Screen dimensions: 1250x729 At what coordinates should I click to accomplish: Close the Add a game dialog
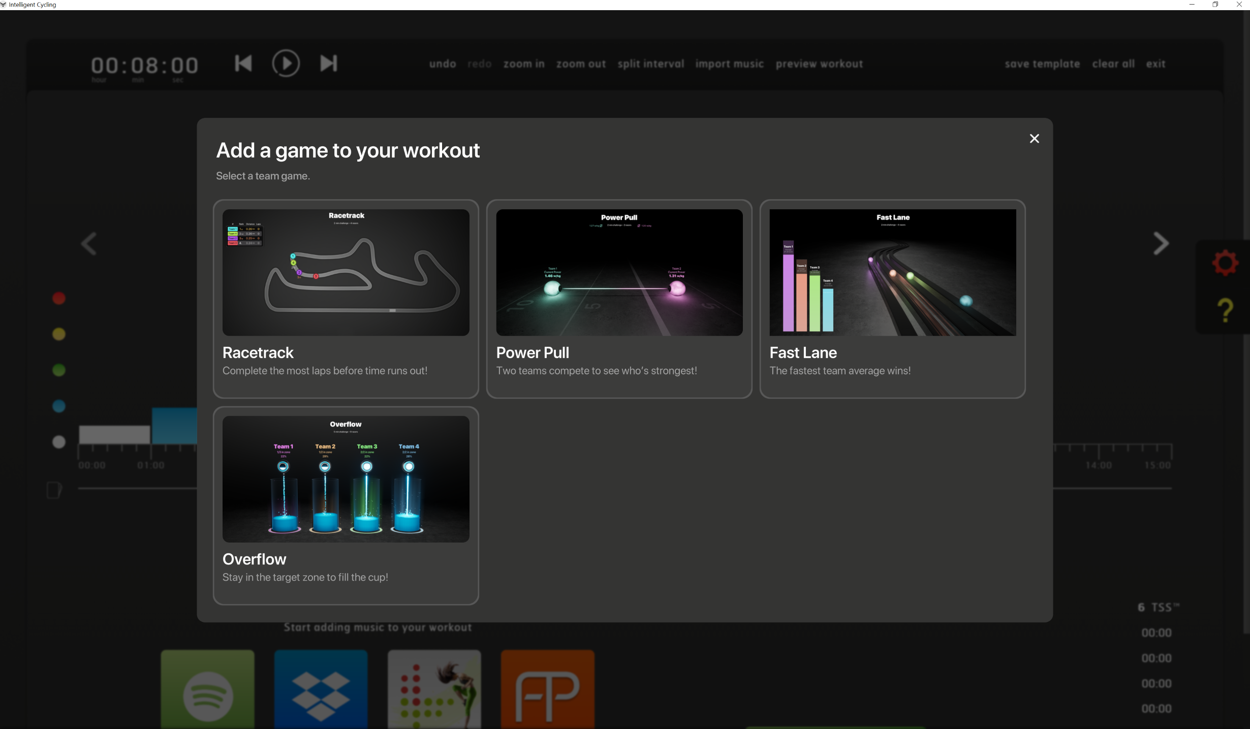click(x=1034, y=139)
